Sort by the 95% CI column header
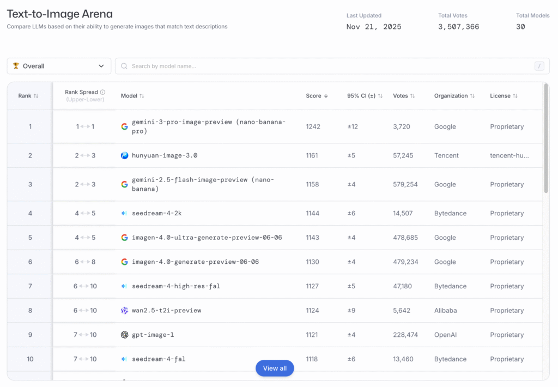 365,96
